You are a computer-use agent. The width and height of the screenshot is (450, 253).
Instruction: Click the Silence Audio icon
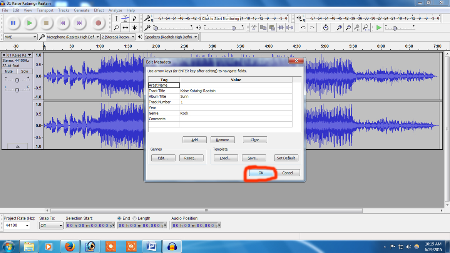(x=290, y=28)
